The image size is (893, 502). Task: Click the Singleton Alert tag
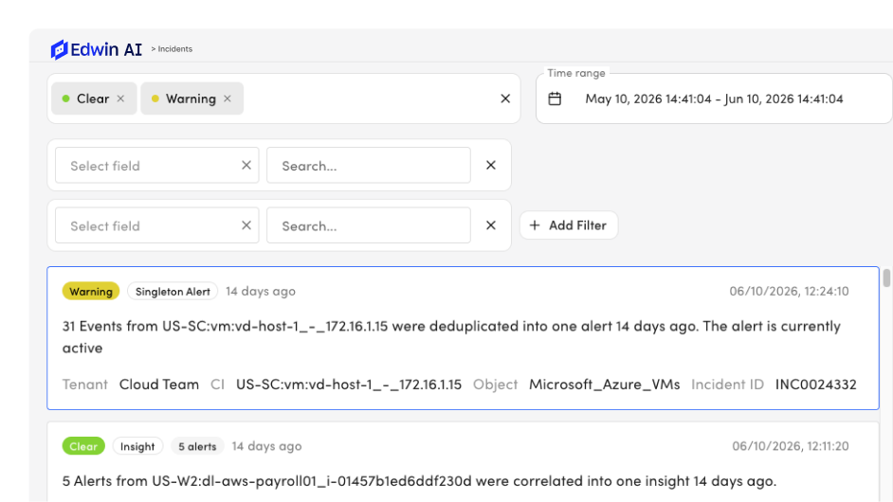coord(173,292)
